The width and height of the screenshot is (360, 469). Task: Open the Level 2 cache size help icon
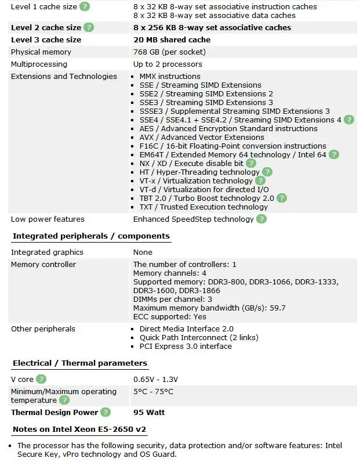click(89, 27)
